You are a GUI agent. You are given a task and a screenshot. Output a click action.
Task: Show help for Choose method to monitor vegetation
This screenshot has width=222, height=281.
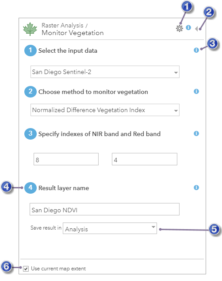[196, 91]
